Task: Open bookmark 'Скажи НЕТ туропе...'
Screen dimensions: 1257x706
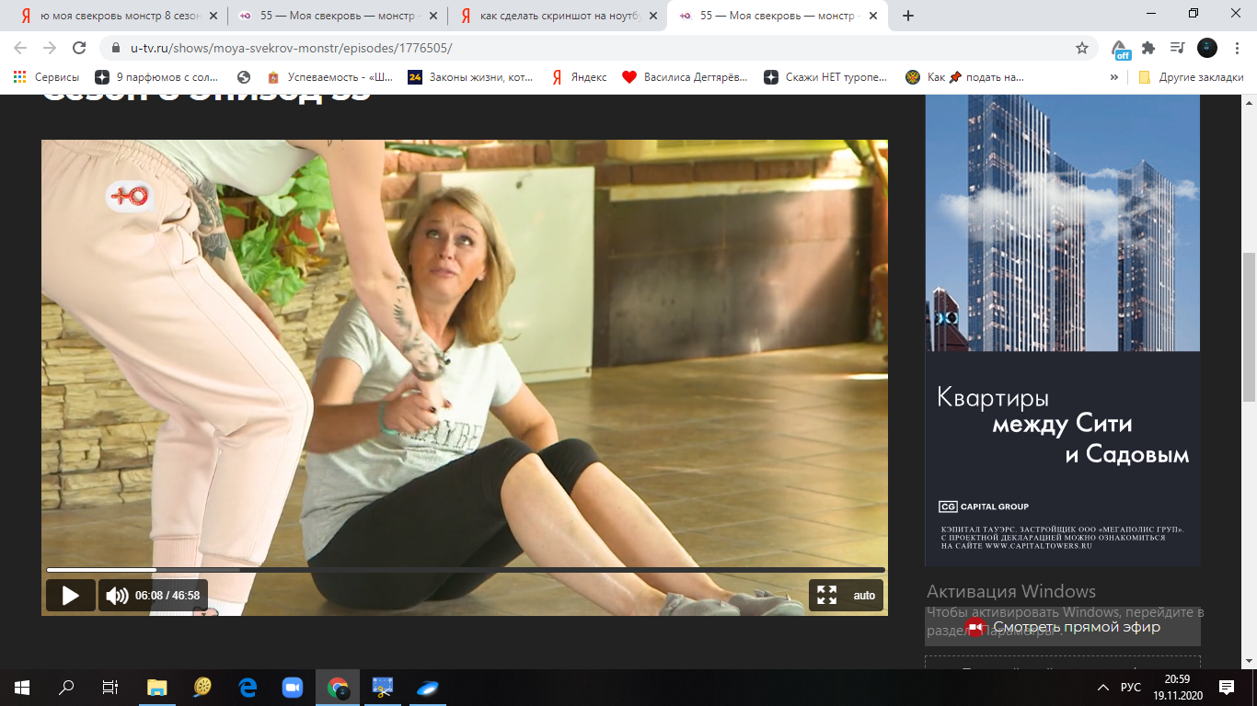Action: coord(825,77)
